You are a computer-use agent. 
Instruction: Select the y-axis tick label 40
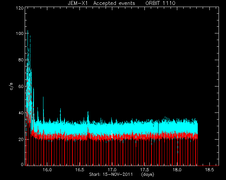tap(21, 113)
